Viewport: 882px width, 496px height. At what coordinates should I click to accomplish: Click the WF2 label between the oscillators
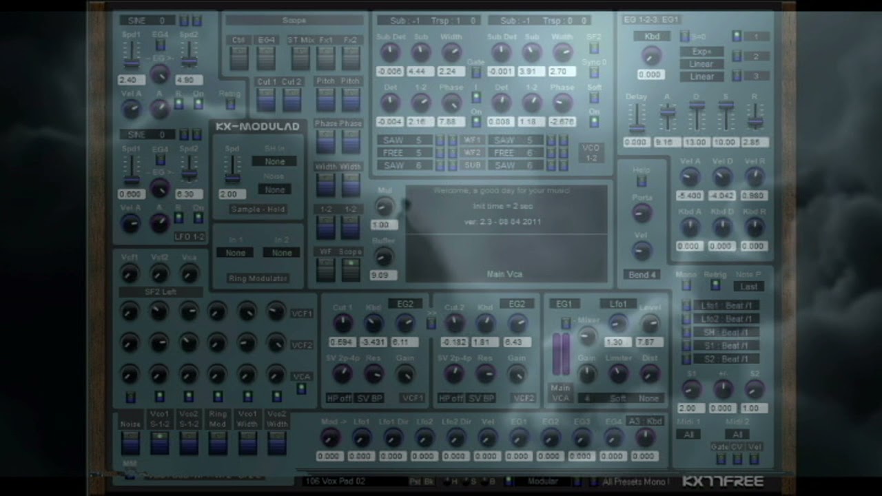[x=472, y=152]
